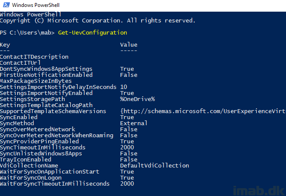The width and height of the screenshot is (286, 196).
Task: Click the Key column header
Action: tap(5, 45)
